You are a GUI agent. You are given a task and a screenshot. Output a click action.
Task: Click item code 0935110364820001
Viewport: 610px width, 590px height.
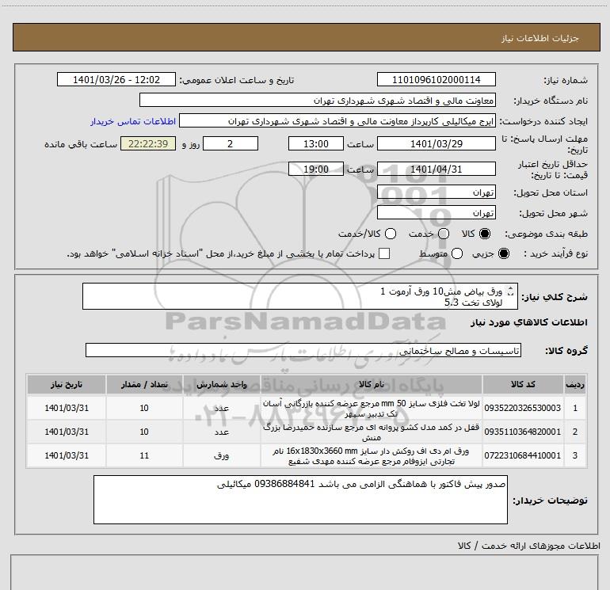pos(523,432)
